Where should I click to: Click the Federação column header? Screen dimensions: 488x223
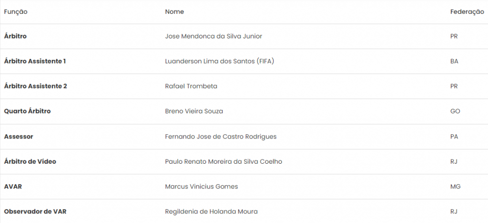coord(467,12)
